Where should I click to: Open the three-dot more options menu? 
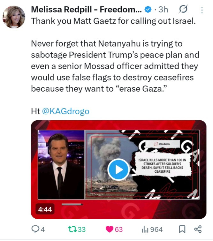coord(202,10)
